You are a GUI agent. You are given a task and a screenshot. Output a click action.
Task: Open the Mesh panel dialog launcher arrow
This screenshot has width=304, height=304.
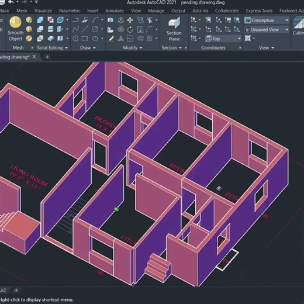(x=32, y=48)
